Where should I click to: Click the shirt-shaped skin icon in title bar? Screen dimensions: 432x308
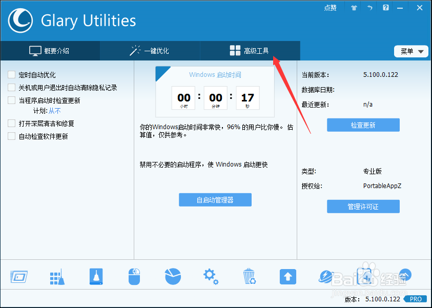click(x=353, y=8)
